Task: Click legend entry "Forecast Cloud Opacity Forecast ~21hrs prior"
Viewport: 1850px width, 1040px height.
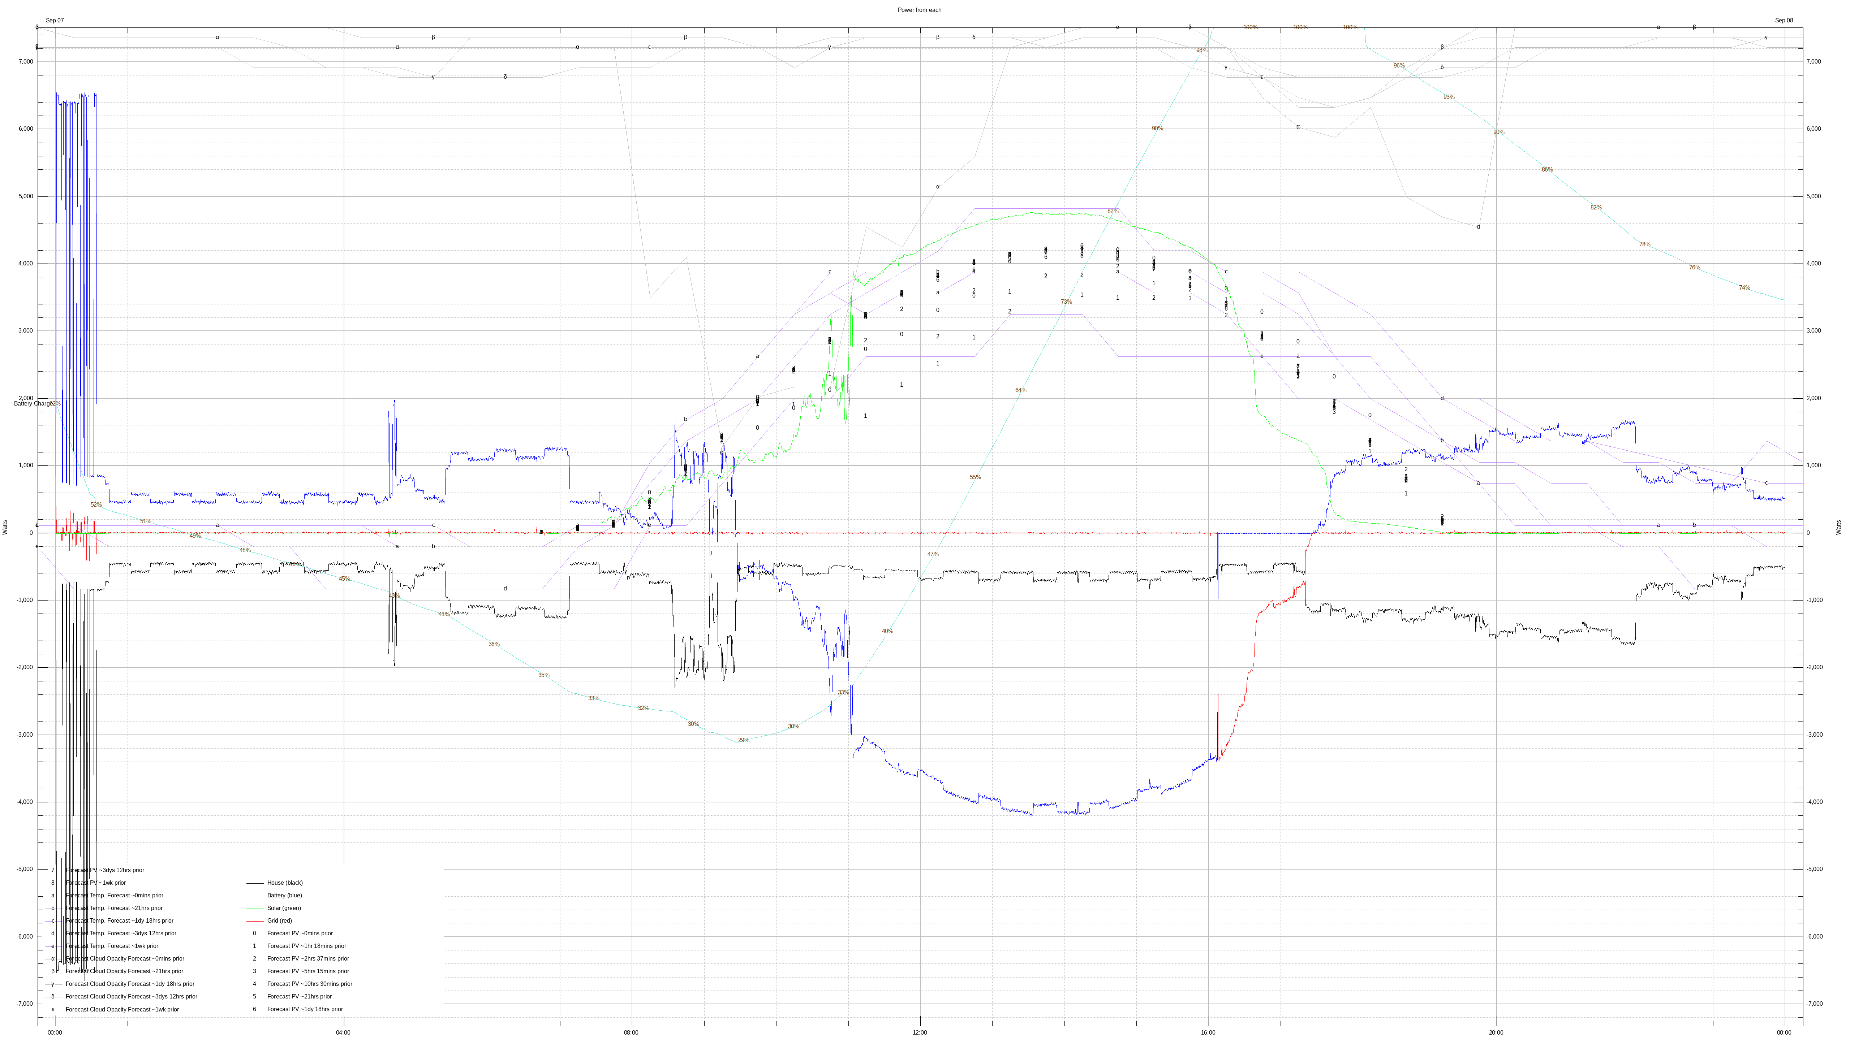Action: (x=124, y=971)
